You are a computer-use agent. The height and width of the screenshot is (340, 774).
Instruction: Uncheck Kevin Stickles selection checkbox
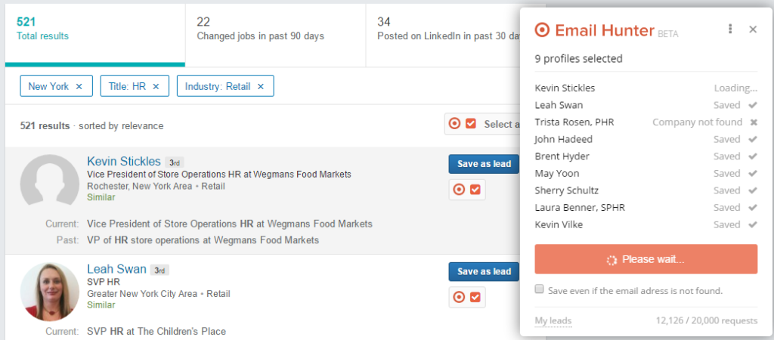[475, 190]
